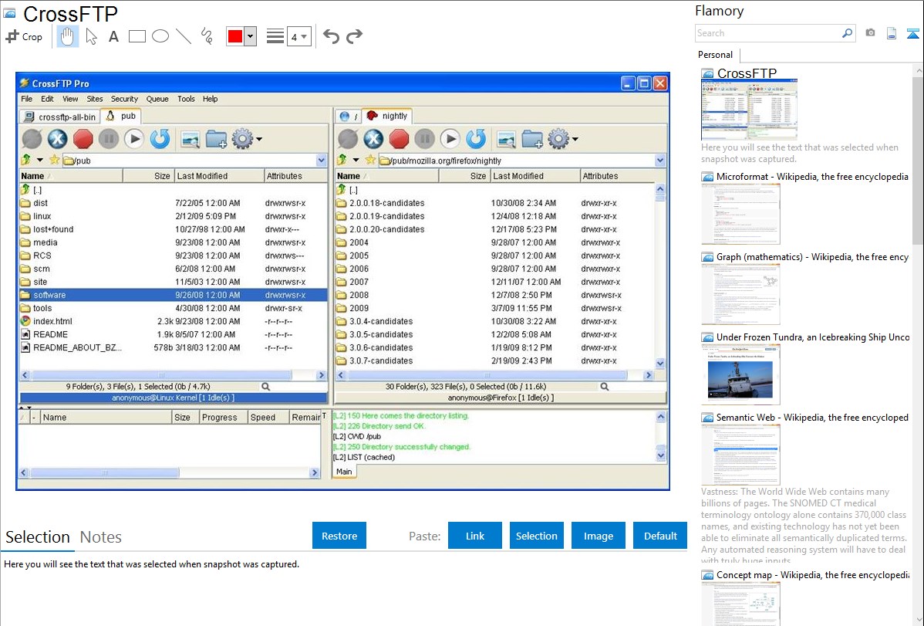
Task: Select the straight line tool
Action: [x=184, y=36]
